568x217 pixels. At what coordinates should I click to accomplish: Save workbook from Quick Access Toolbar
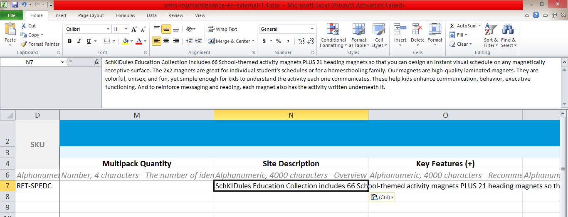(15, 5)
